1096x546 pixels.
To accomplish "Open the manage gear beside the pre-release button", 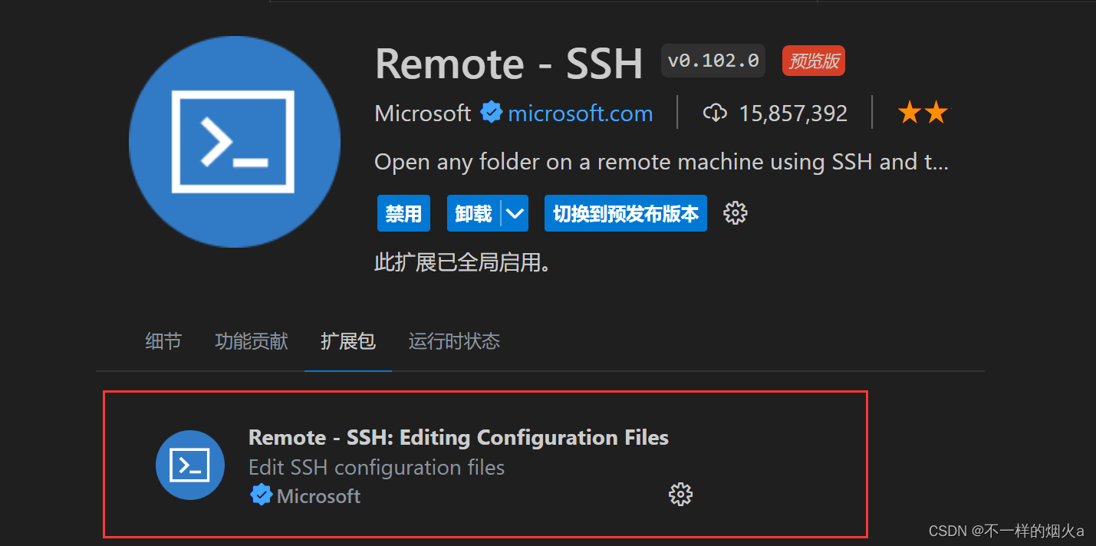I will [736, 213].
